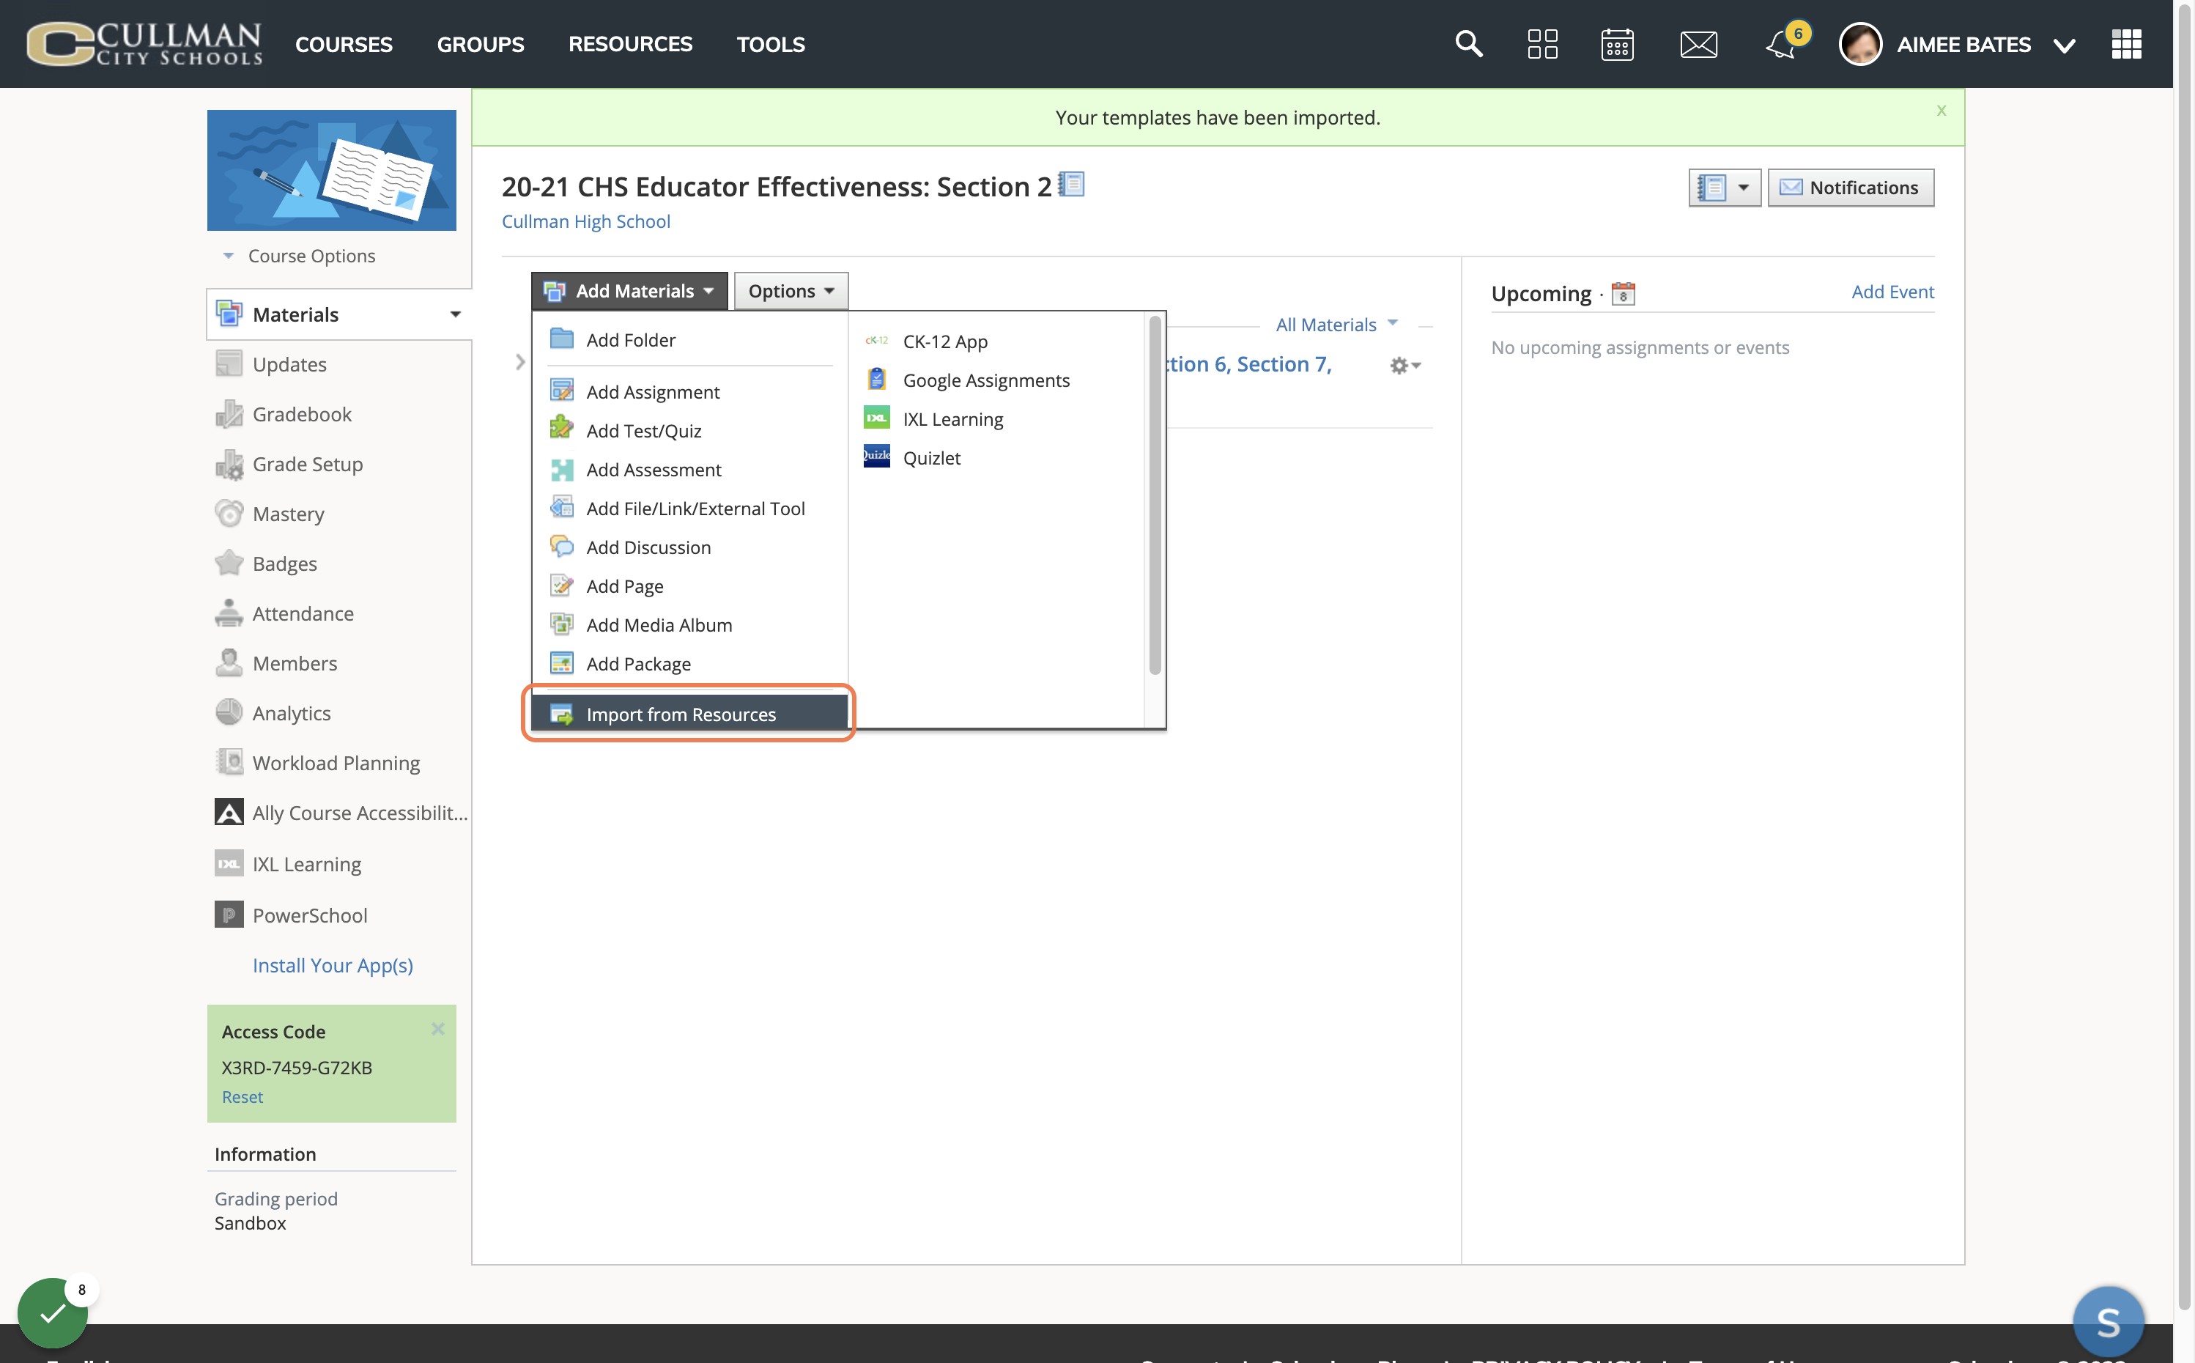Click the Quizlet app icon
Screen dimensions: 2195x1363
pos(877,456)
